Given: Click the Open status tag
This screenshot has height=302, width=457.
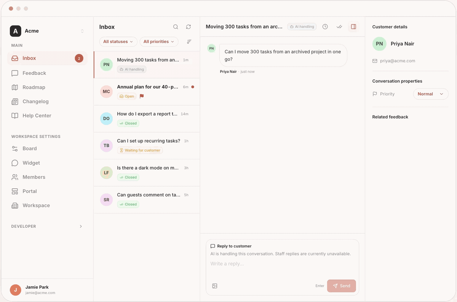Looking at the screenshot, I should tap(127, 96).
